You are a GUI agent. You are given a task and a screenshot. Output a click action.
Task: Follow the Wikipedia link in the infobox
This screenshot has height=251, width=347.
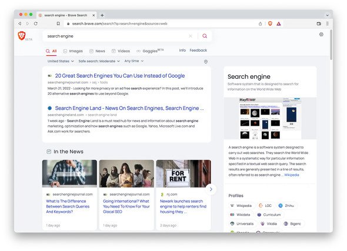coord(292,175)
